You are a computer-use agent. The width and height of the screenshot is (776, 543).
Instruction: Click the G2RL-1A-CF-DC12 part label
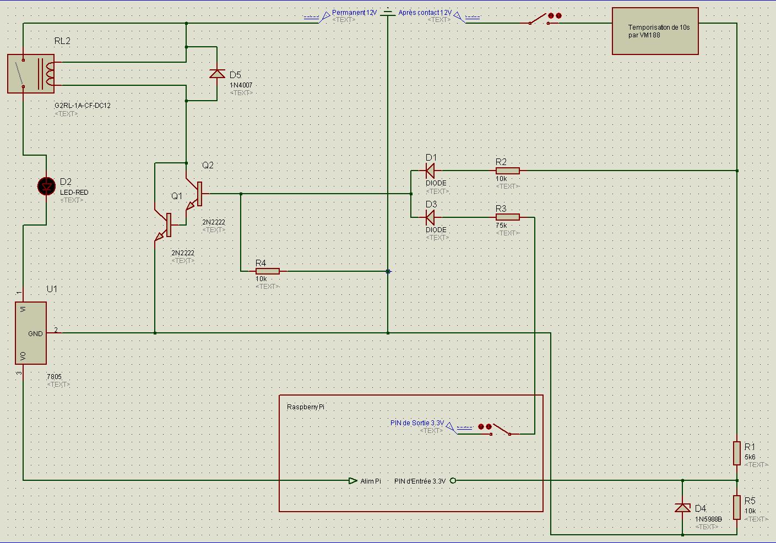pyautogui.click(x=83, y=105)
